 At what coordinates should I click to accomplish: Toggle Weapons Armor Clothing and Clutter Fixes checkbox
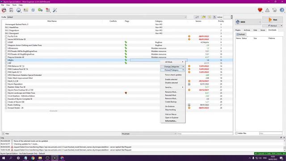[6, 45]
